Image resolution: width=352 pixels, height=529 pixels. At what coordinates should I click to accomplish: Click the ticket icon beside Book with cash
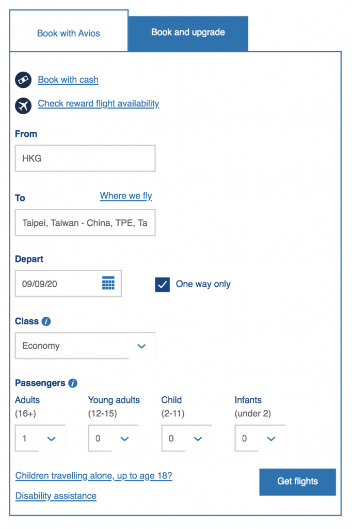click(x=23, y=80)
